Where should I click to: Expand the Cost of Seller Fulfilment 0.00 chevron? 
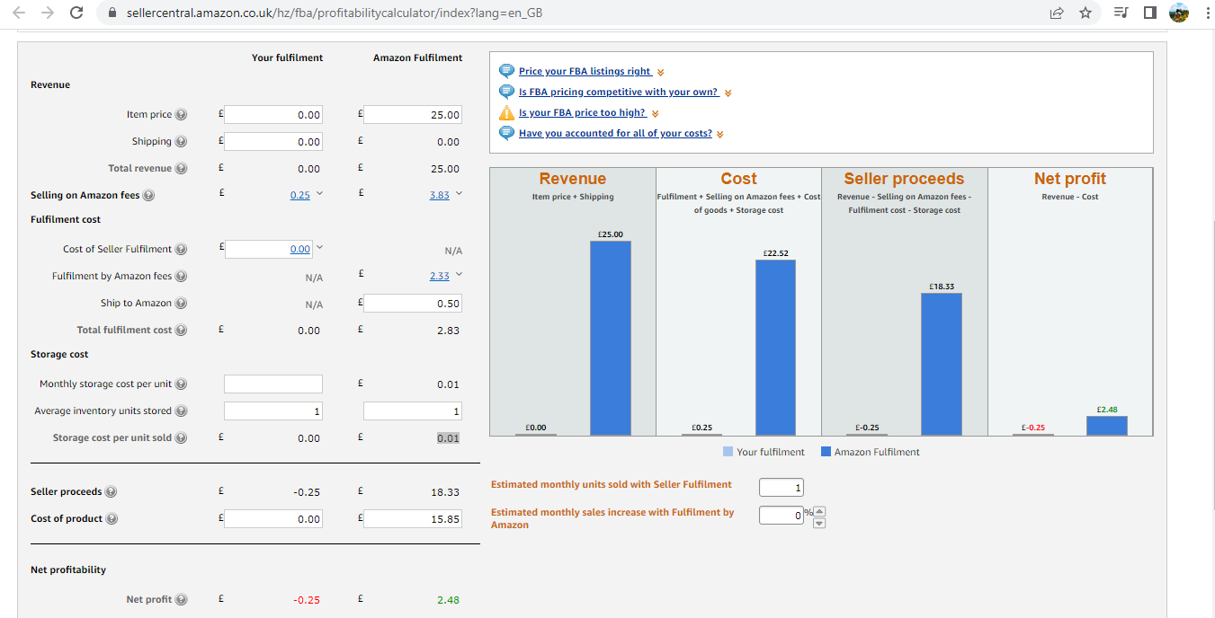[x=318, y=249]
